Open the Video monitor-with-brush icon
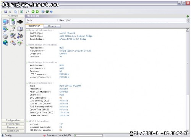 pos(6,29)
